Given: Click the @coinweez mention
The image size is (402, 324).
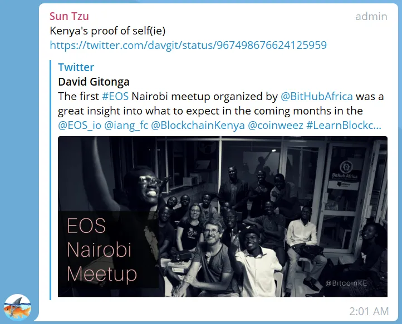Looking at the screenshot, I should [x=276, y=126].
